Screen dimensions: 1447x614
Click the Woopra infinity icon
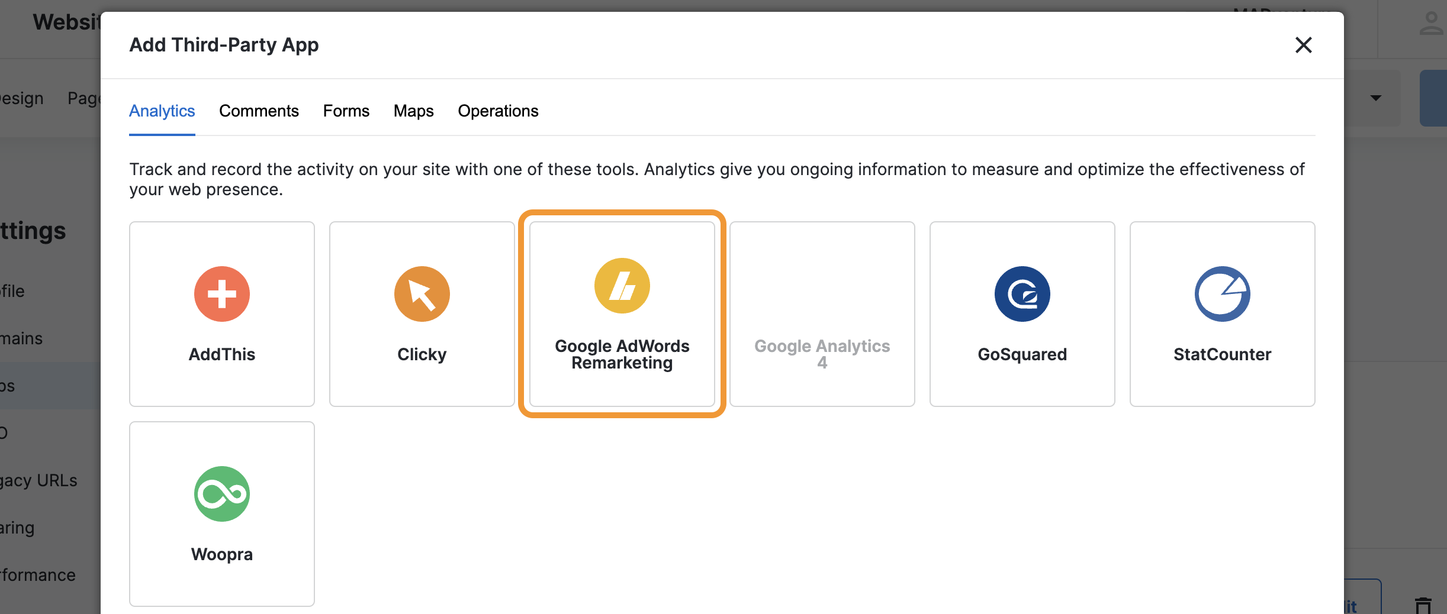coord(222,494)
